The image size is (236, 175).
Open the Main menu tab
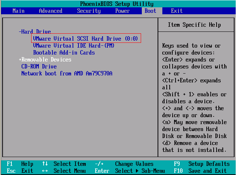(x=18, y=11)
